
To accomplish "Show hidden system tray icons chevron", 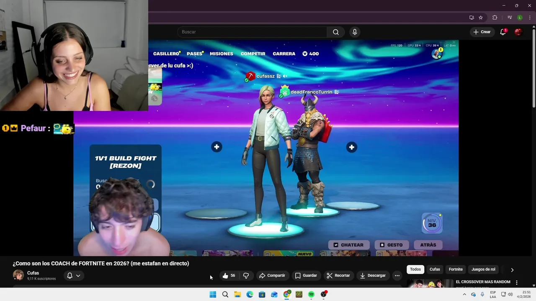I will (x=464, y=295).
